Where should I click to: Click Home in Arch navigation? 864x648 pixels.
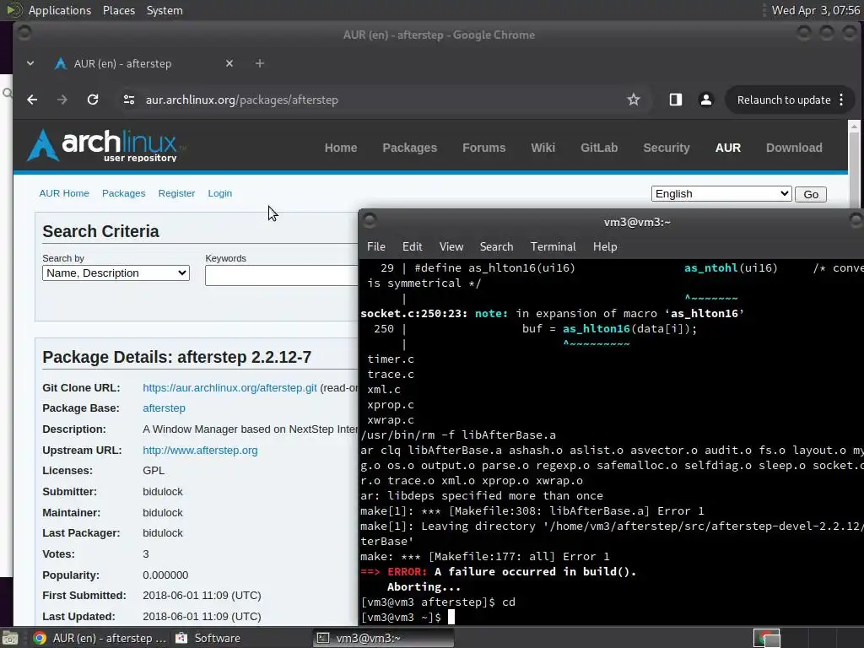[341, 148]
